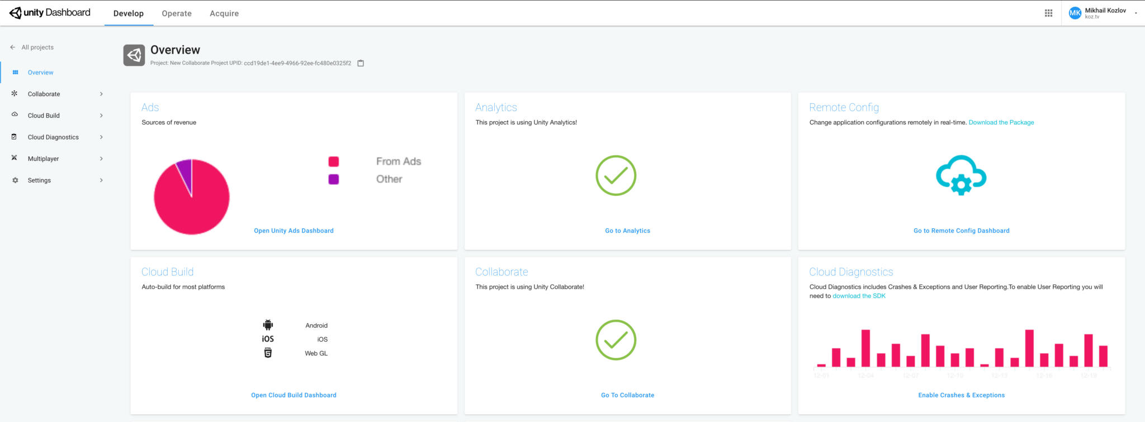The width and height of the screenshot is (1145, 422).
Task: Click the purple Other legend swatch
Action: 334,179
